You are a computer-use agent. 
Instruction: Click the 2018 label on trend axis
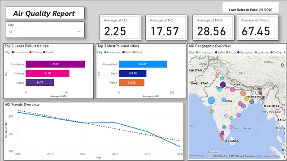point(115,154)
